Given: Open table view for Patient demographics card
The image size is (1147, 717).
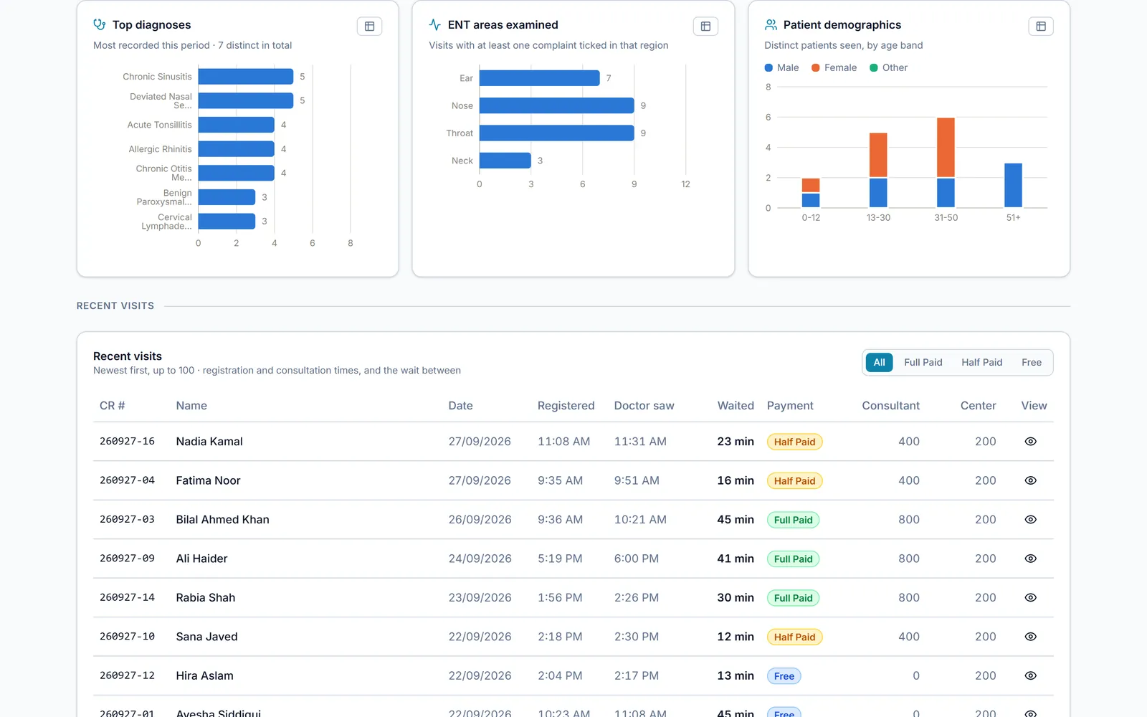Looking at the screenshot, I should pyautogui.click(x=1041, y=27).
